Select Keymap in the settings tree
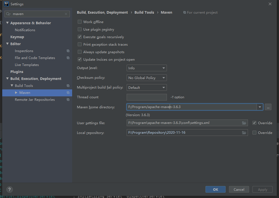This screenshot has width=279, height=198. click(x=17, y=37)
